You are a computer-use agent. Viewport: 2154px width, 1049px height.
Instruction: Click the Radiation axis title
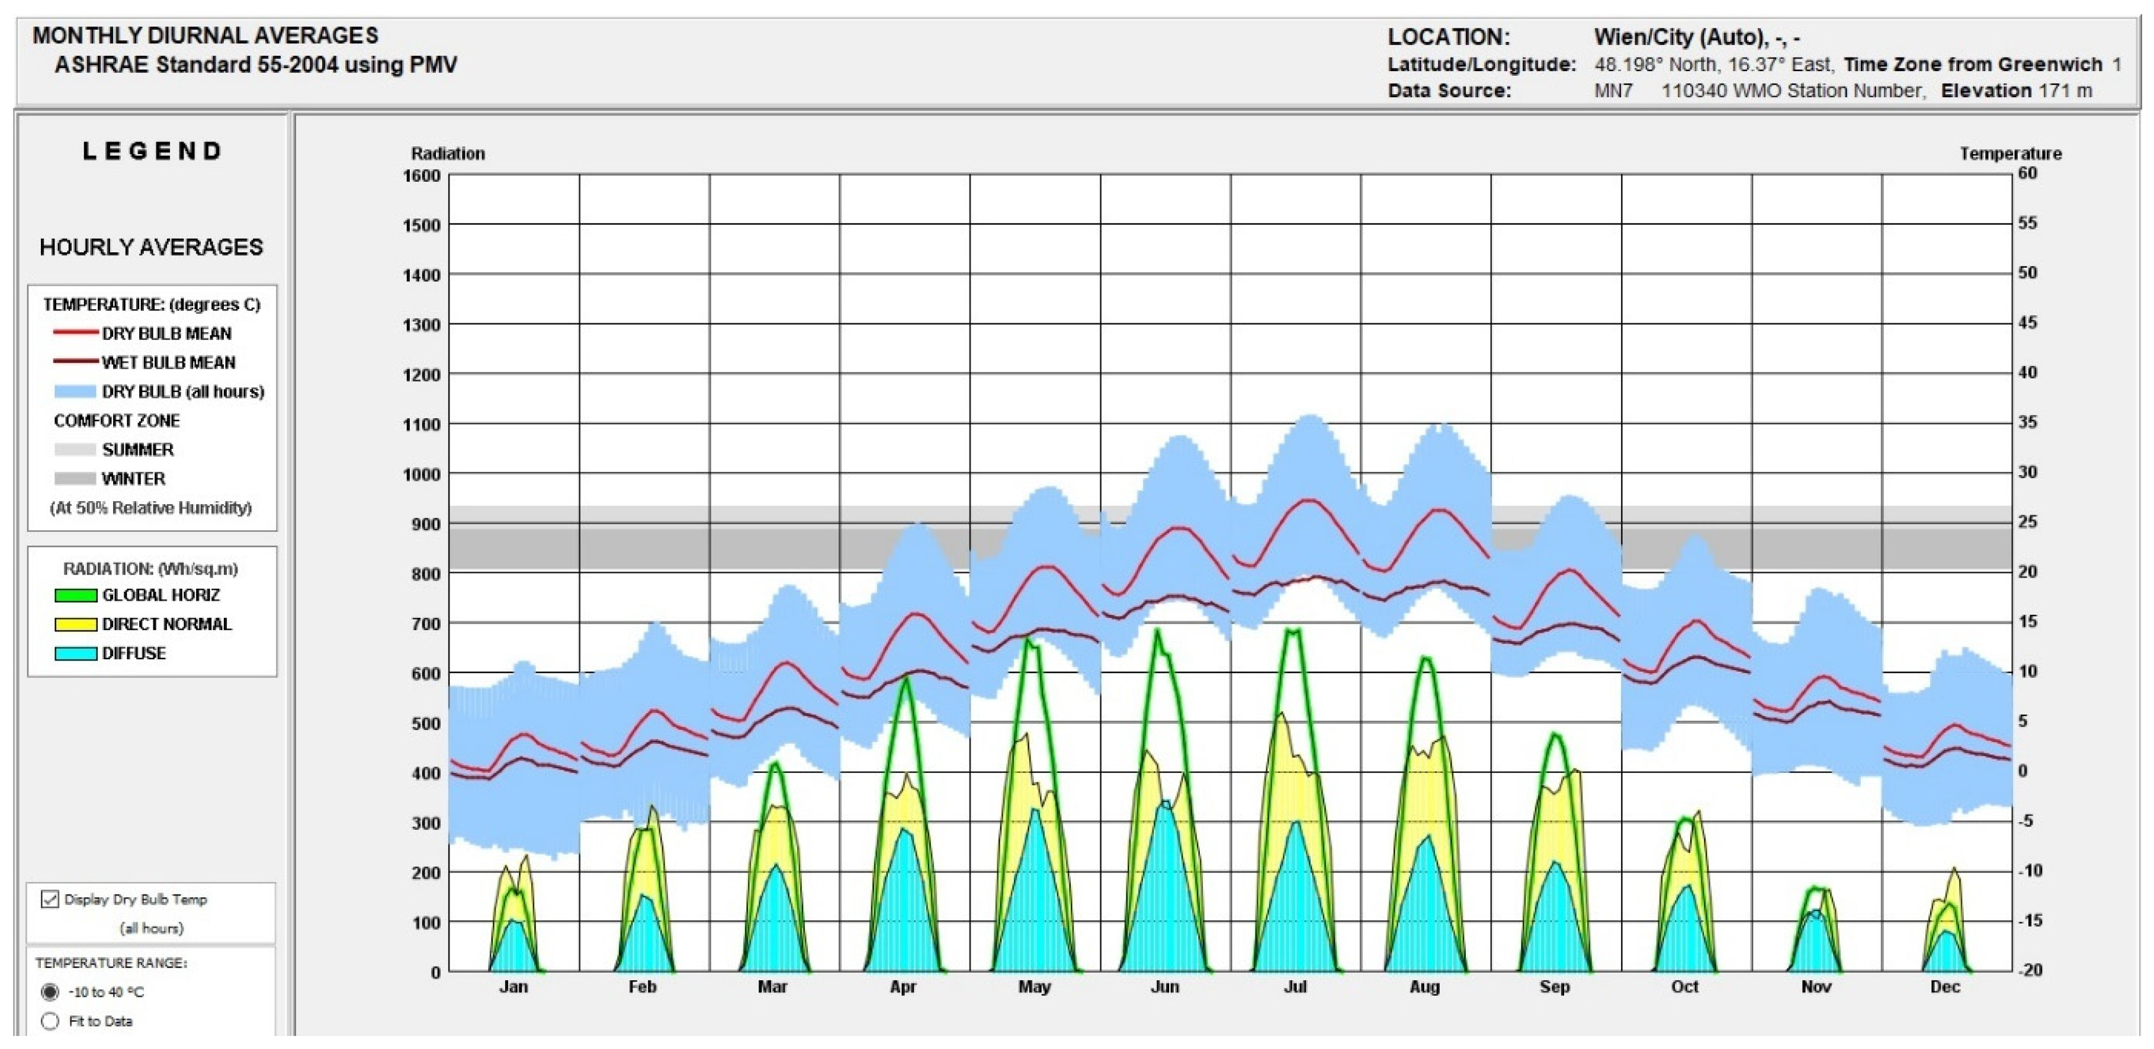pos(447,153)
